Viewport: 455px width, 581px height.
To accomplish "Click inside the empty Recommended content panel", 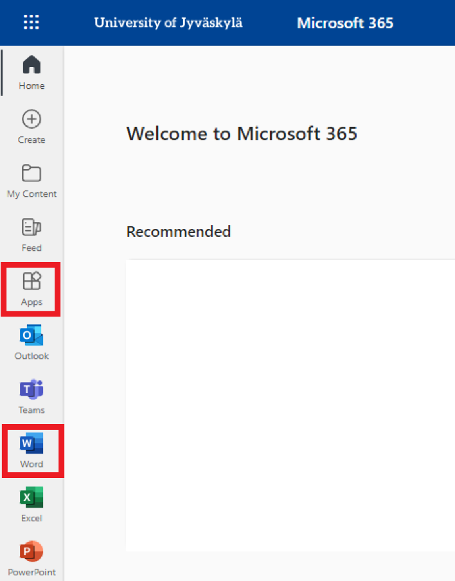I will tap(289, 405).
